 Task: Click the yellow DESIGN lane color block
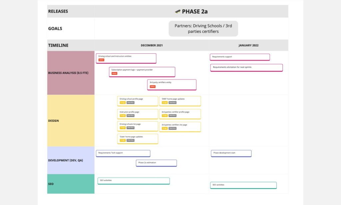(x=71, y=120)
